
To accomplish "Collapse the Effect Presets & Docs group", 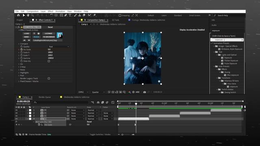I will point(19,30).
